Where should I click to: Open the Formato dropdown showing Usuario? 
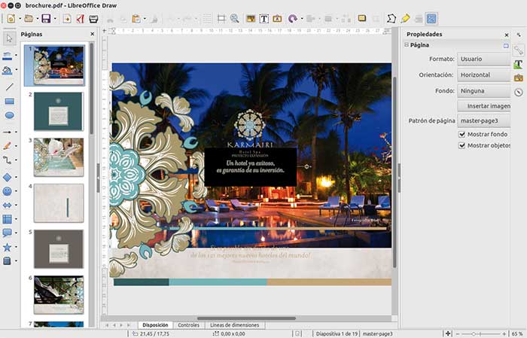[483, 59]
